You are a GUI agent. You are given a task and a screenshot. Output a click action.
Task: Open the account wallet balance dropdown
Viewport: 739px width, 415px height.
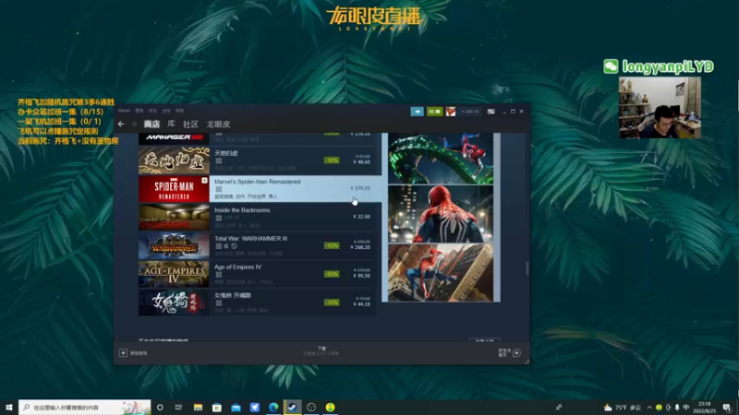470,112
